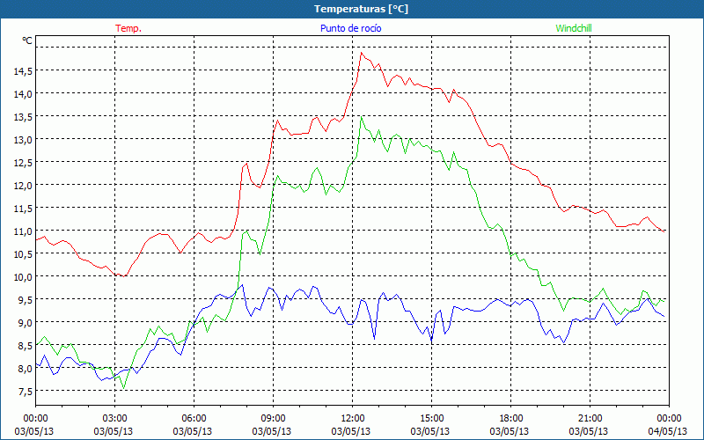Click the '11,0' y-axis value
Viewport: 704px width, 440px height.
click(x=23, y=231)
